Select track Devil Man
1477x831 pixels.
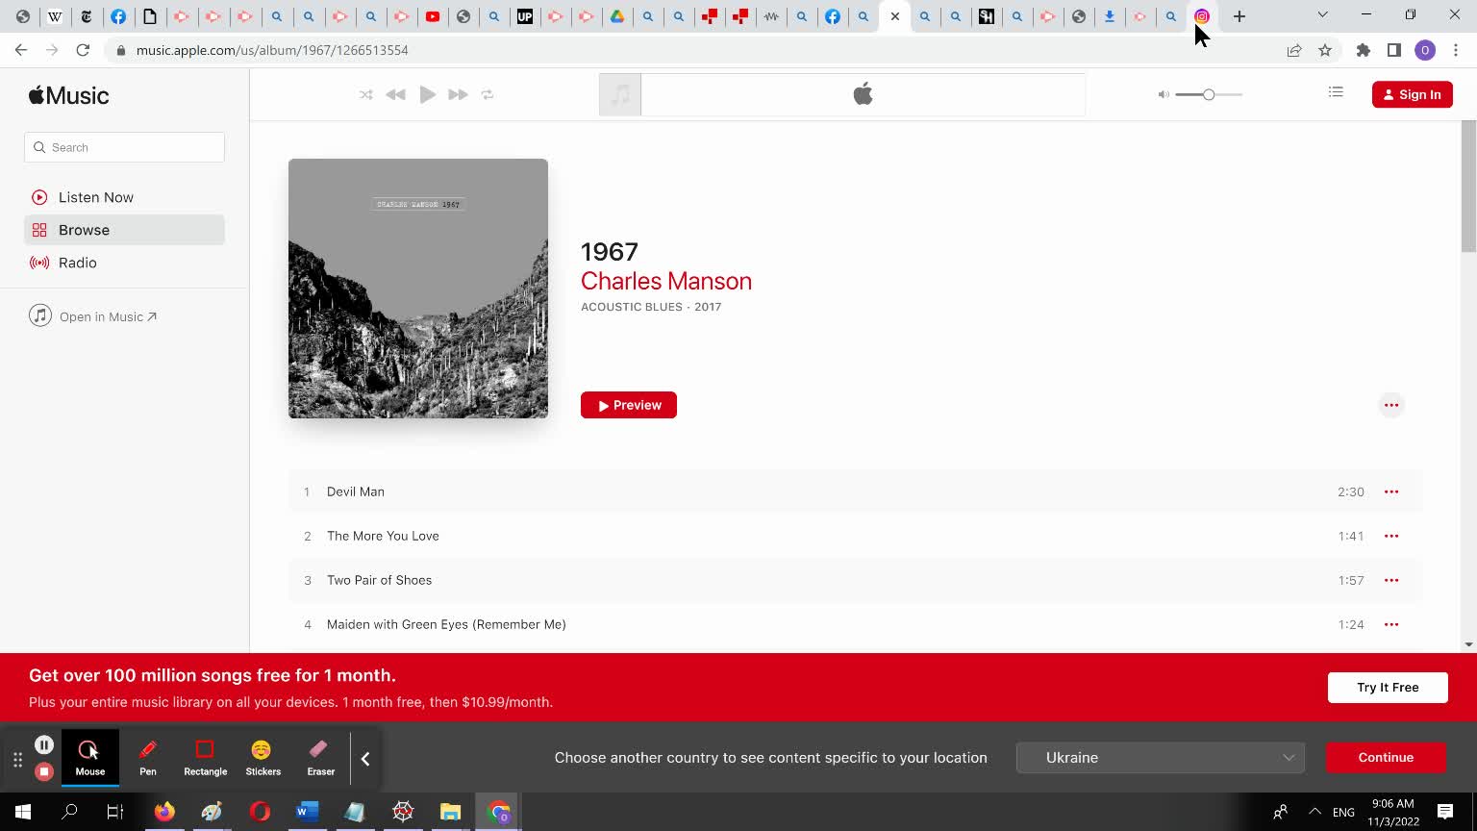tap(855, 491)
